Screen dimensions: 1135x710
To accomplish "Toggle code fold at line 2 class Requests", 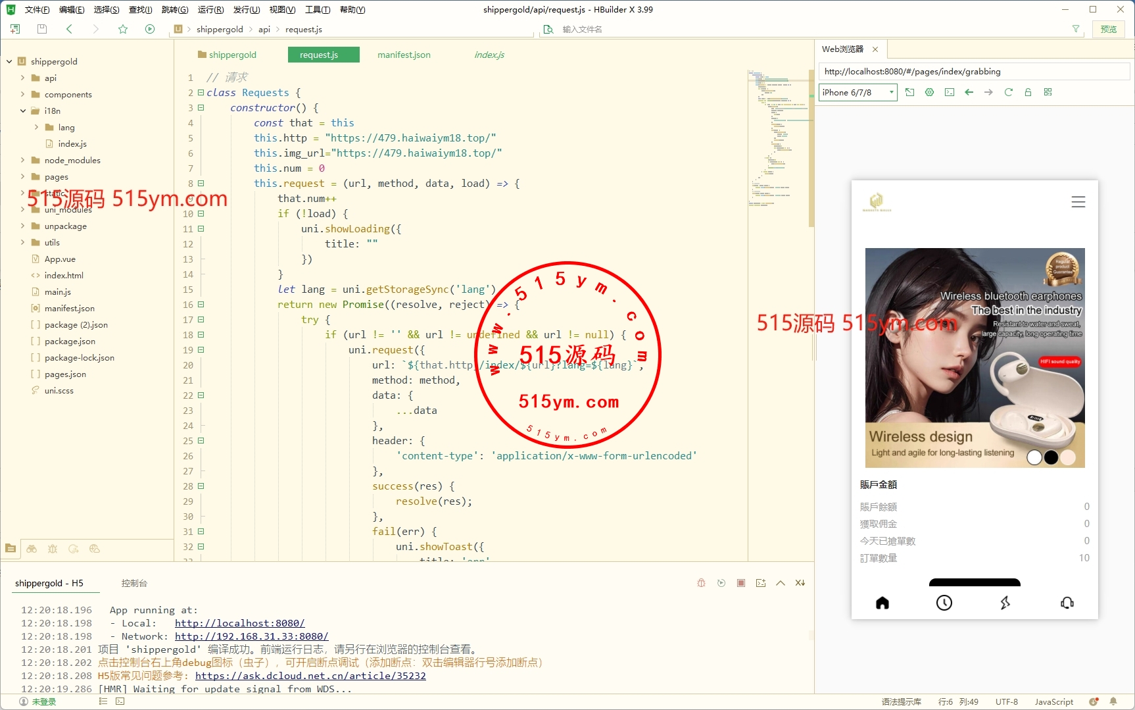I will 201,93.
